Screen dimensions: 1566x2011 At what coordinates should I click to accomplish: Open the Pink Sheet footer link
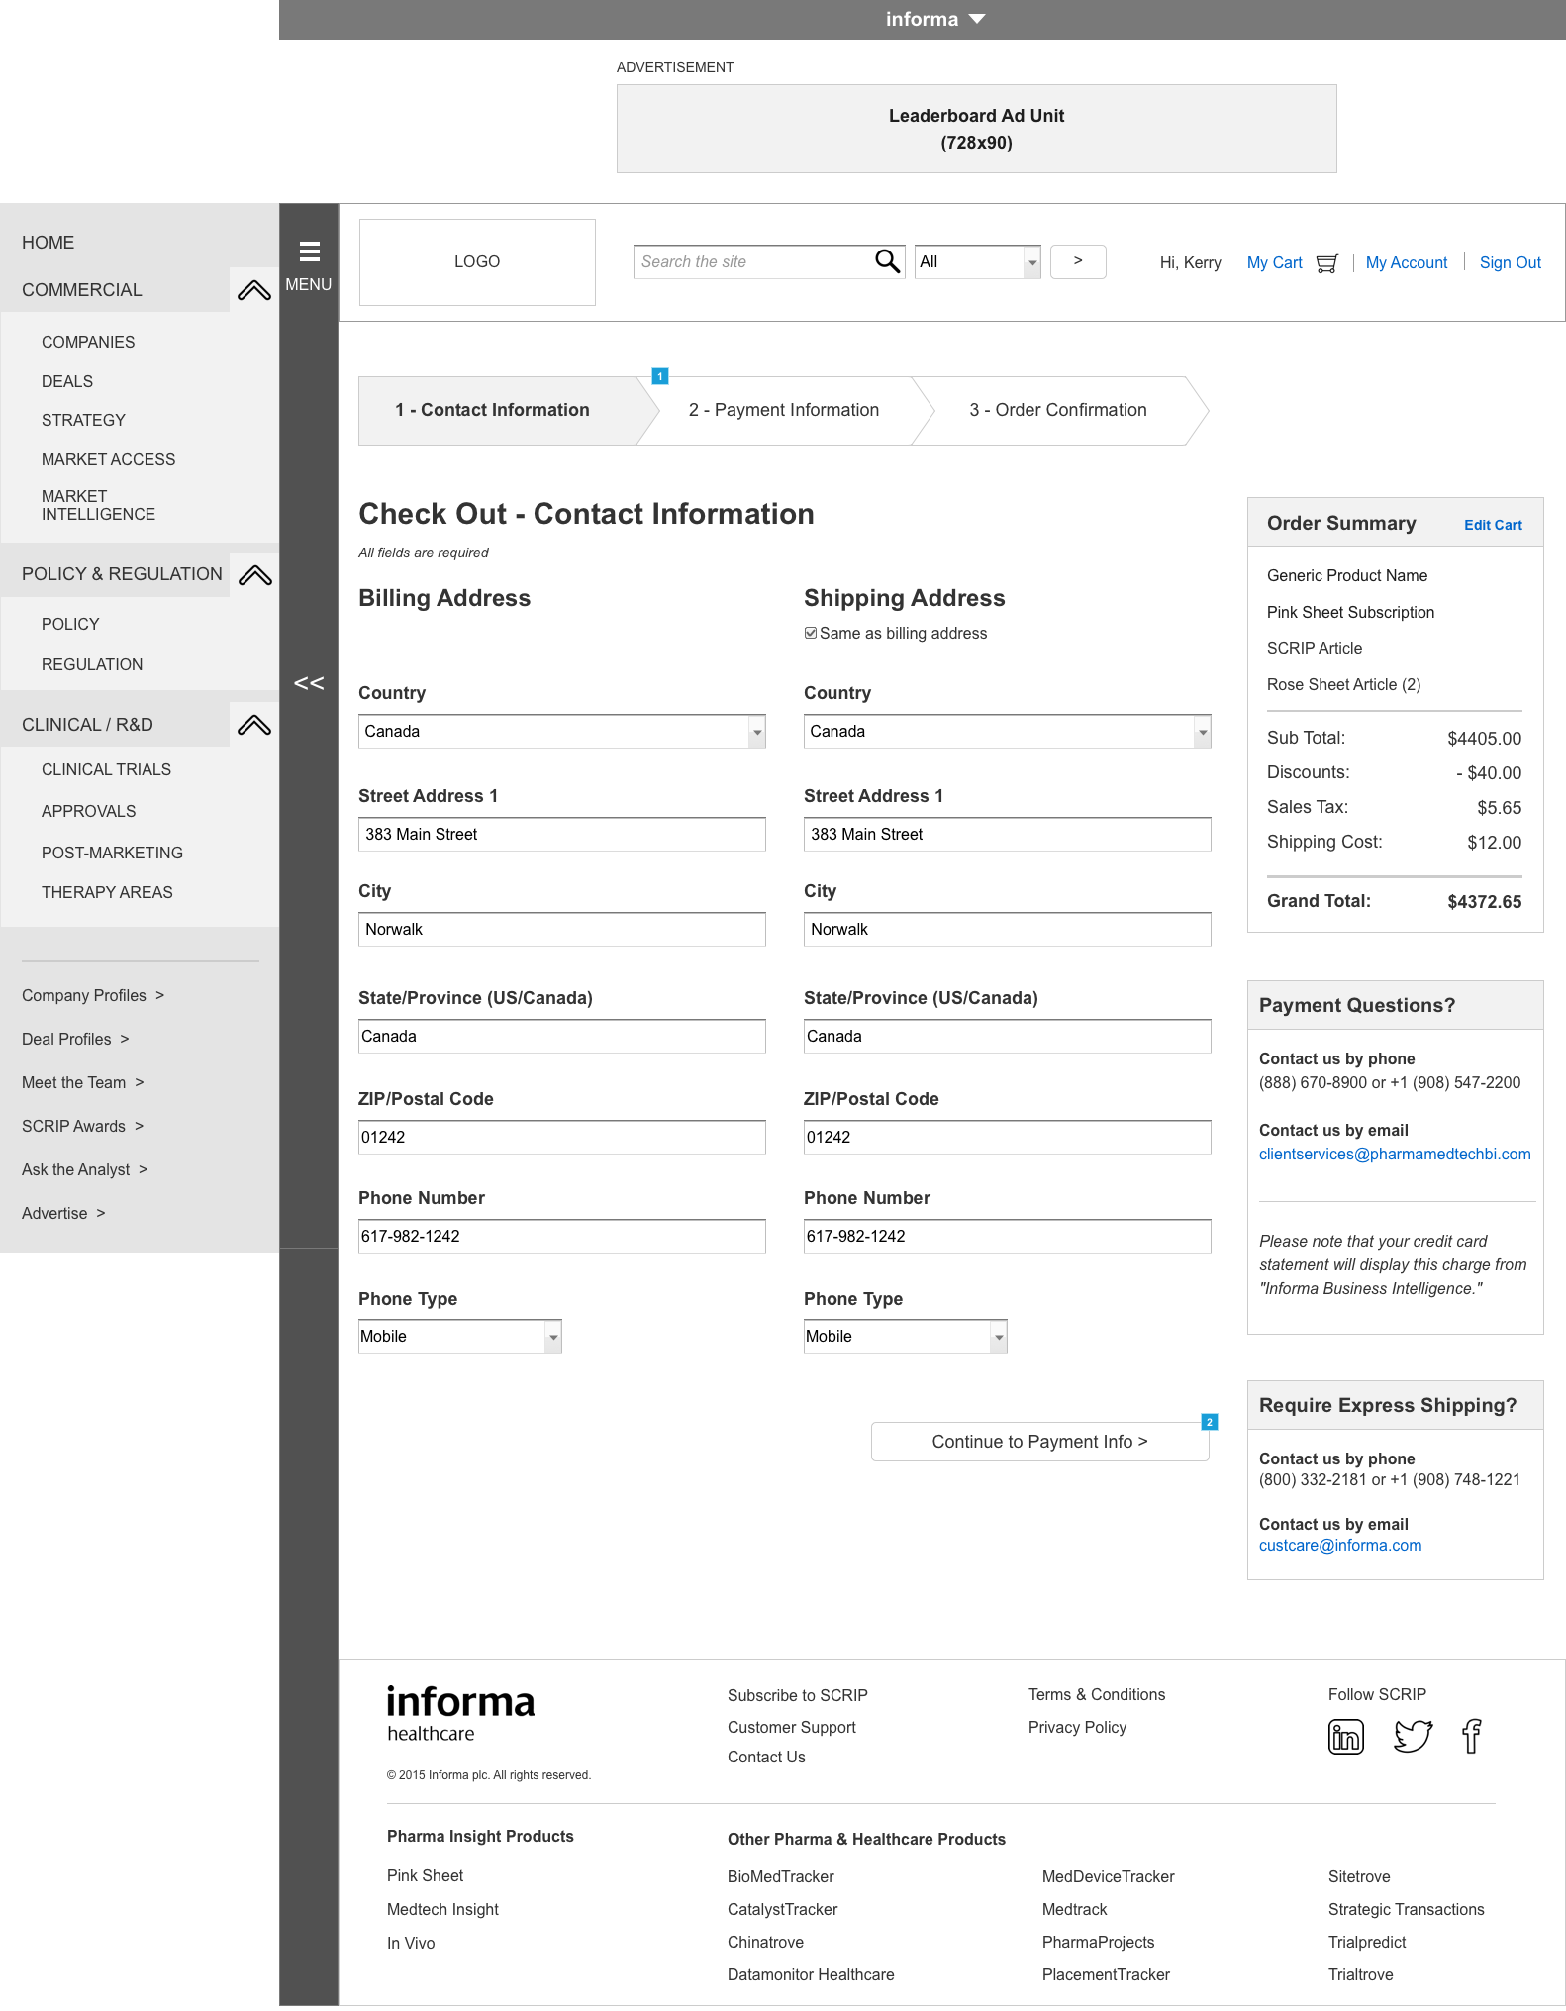click(x=425, y=1875)
